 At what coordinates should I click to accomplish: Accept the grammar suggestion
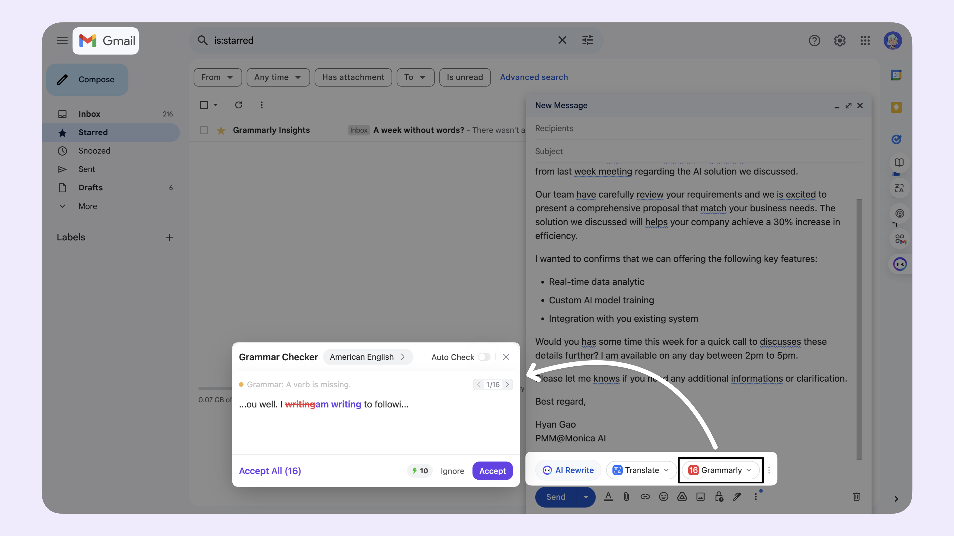point(492,471)
